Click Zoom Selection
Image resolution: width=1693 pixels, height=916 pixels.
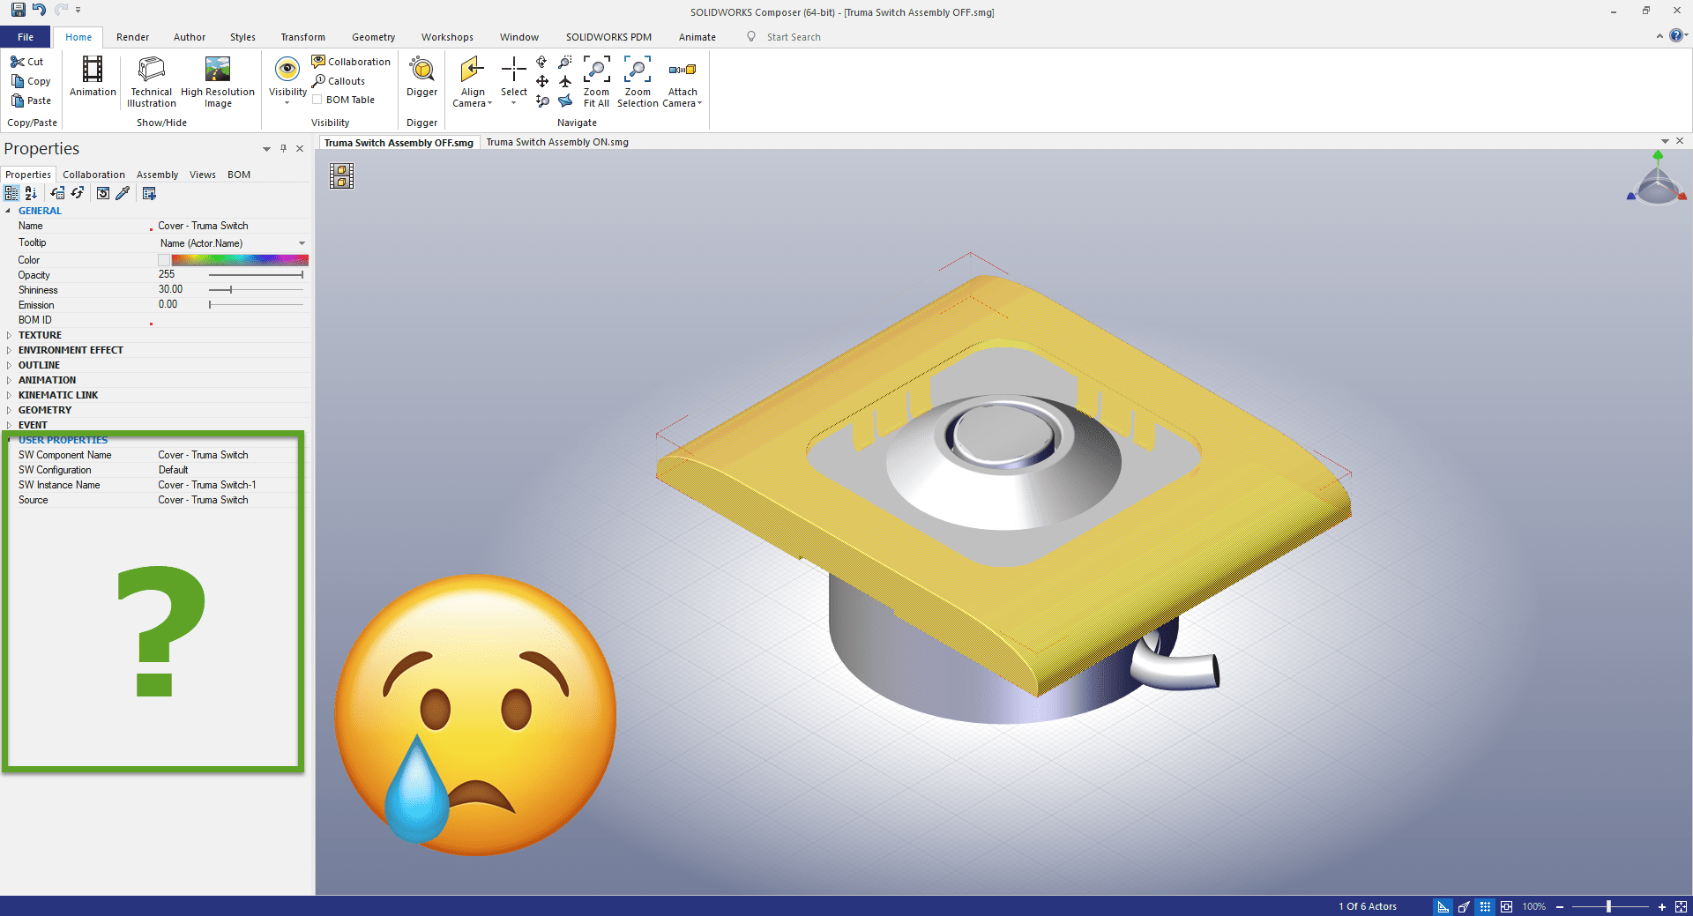pyautogui.click(x=638, y=82)
